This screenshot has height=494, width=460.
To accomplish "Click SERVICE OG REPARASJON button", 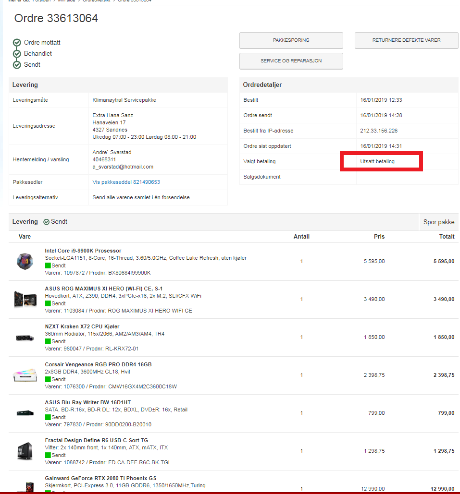I will click(291, 61).
